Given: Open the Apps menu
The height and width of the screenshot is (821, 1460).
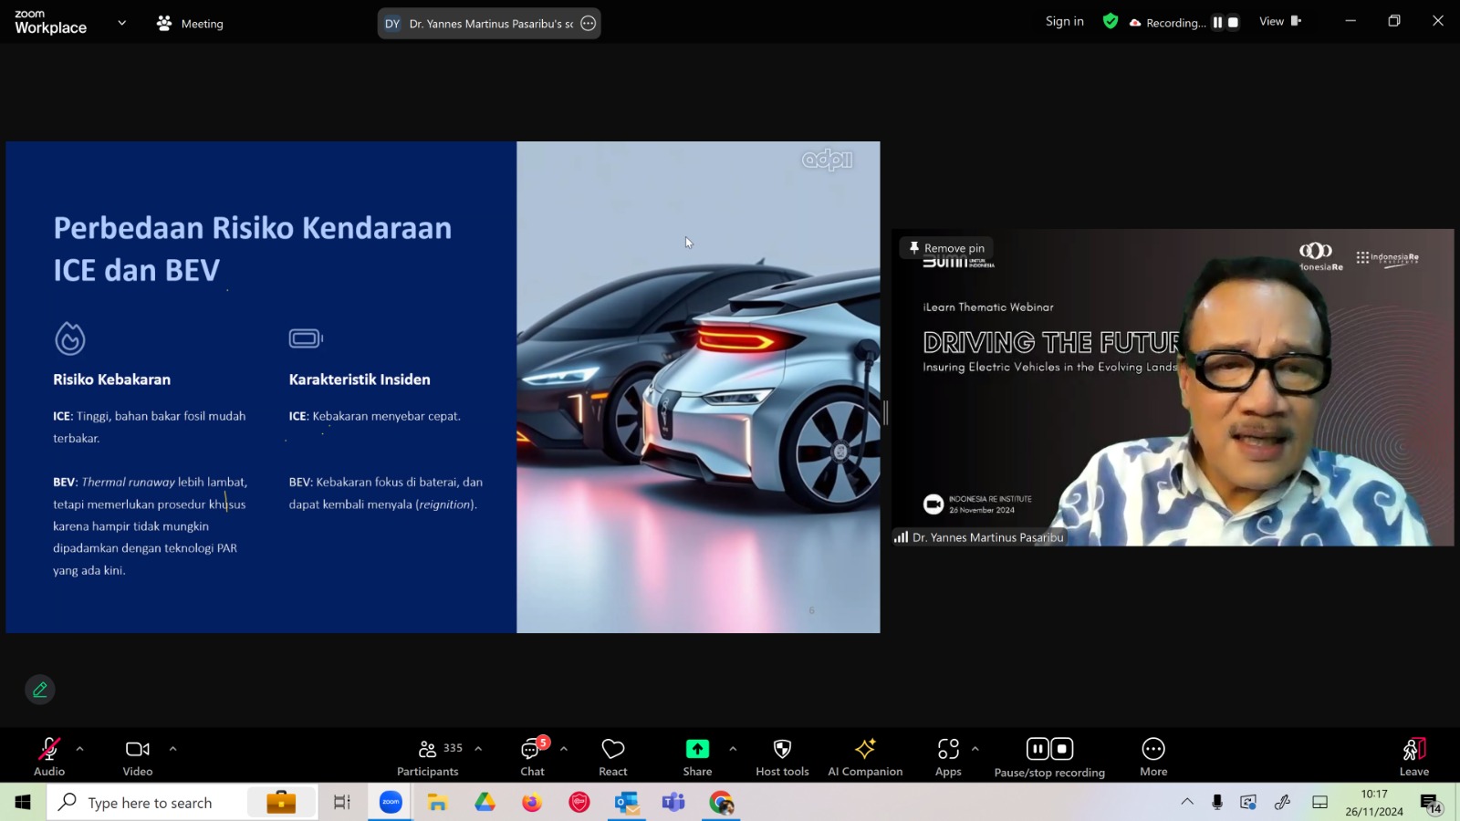Looking at the screenshot, I should tap(948, 757).
